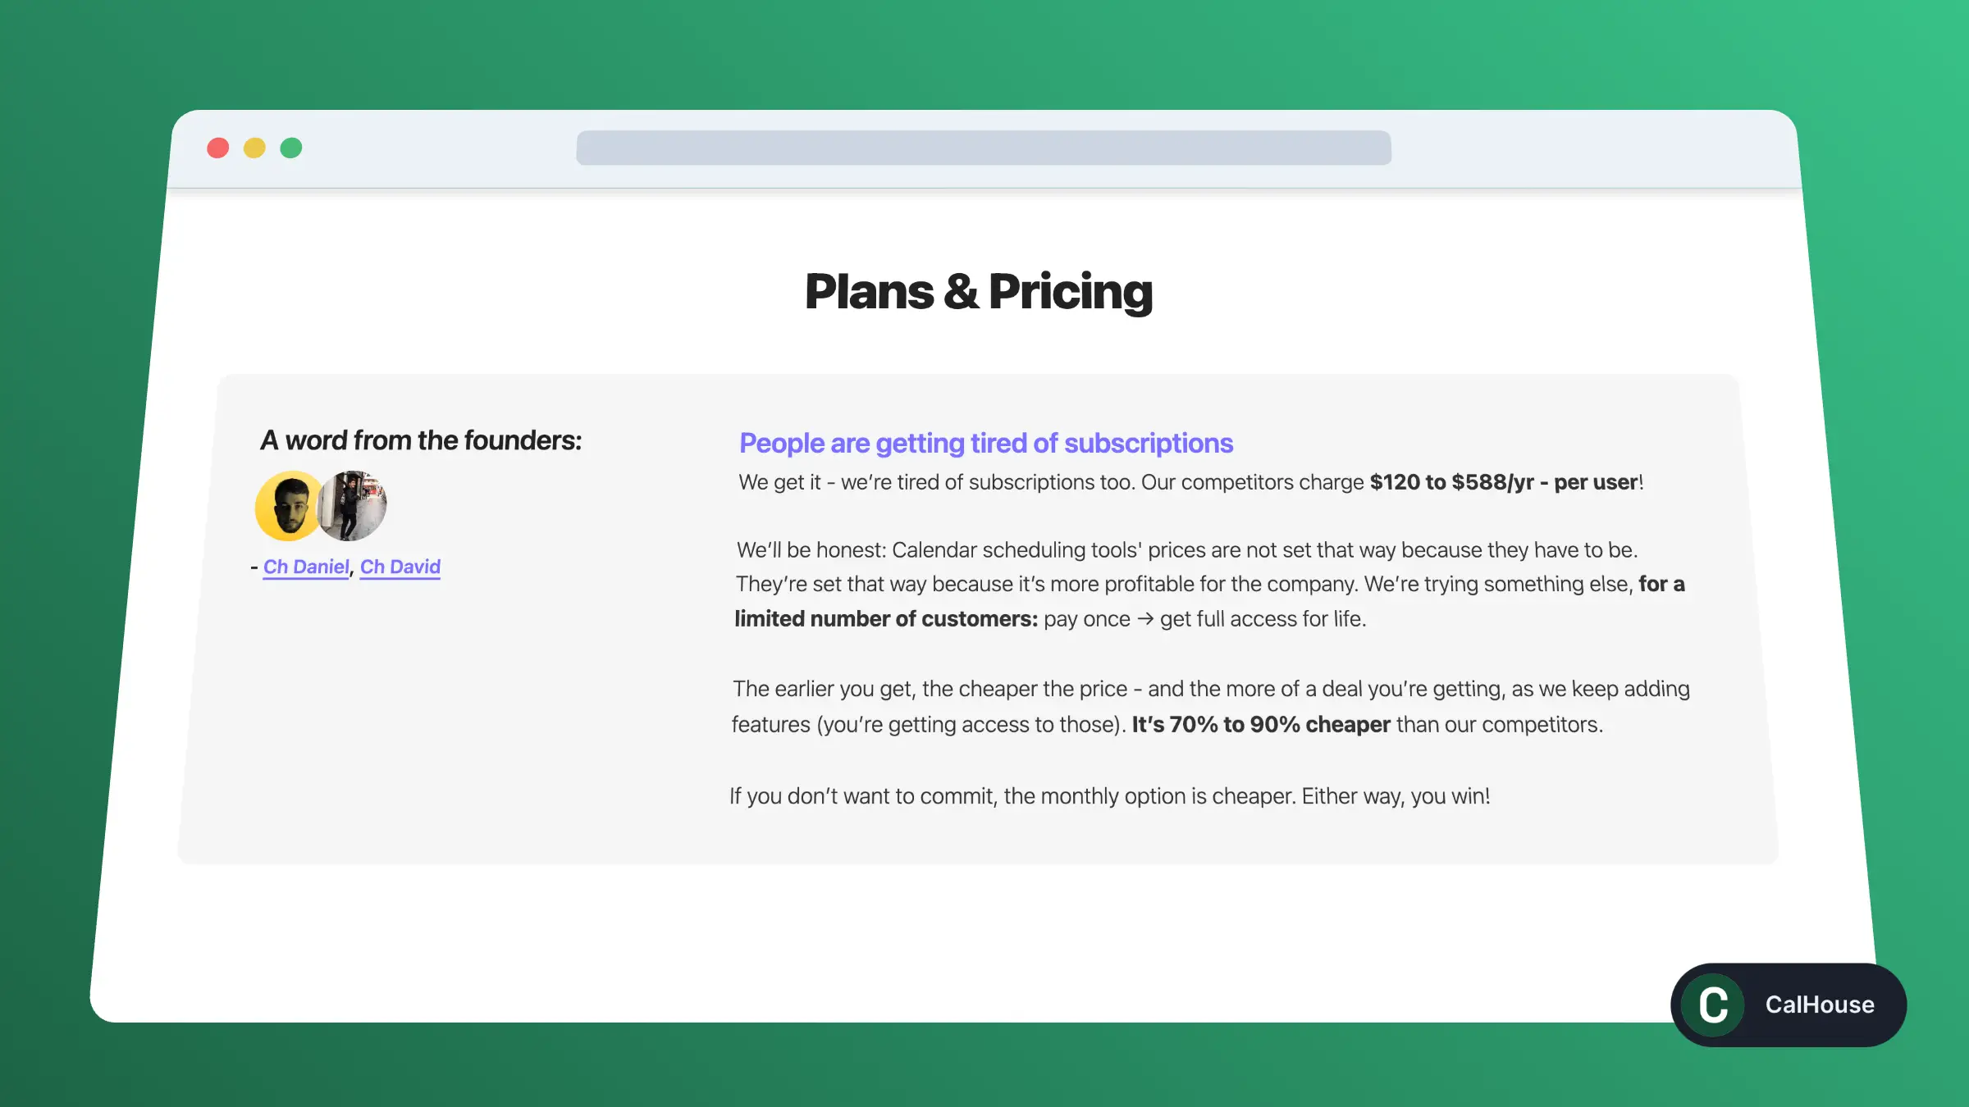
Task: Click Ch Daniel's yellow avatar photo
Action: 286,505
